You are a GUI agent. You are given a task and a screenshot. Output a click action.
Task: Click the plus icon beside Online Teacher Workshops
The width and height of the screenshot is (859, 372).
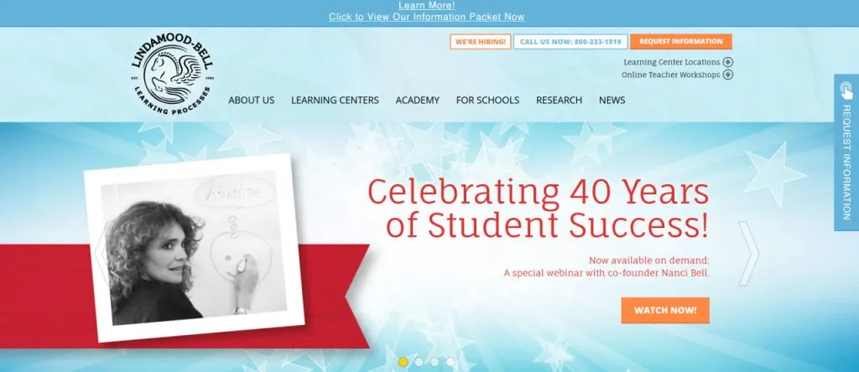point(727,75)
